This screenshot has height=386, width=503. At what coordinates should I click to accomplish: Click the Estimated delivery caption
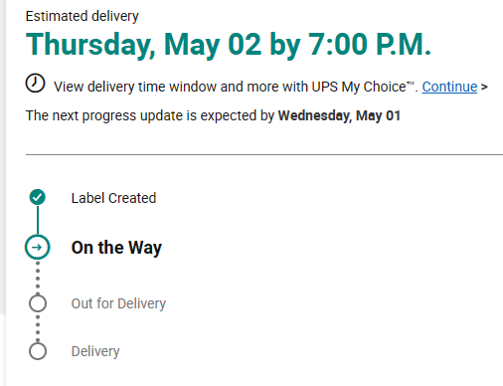[x=83, y=16]
